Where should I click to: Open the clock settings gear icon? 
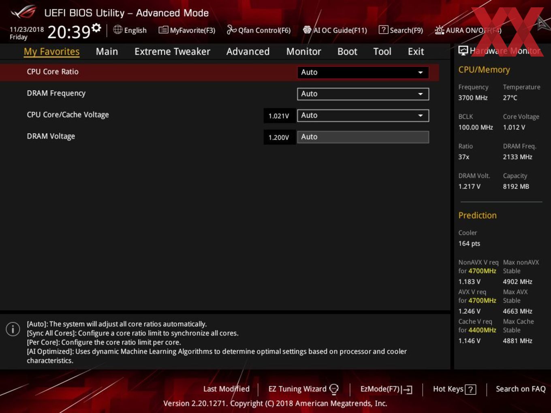click(x=96, y=28)
